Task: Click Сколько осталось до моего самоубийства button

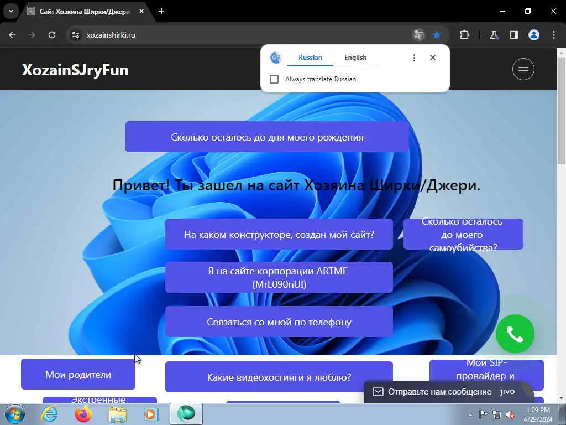Action: coord(463,235)
